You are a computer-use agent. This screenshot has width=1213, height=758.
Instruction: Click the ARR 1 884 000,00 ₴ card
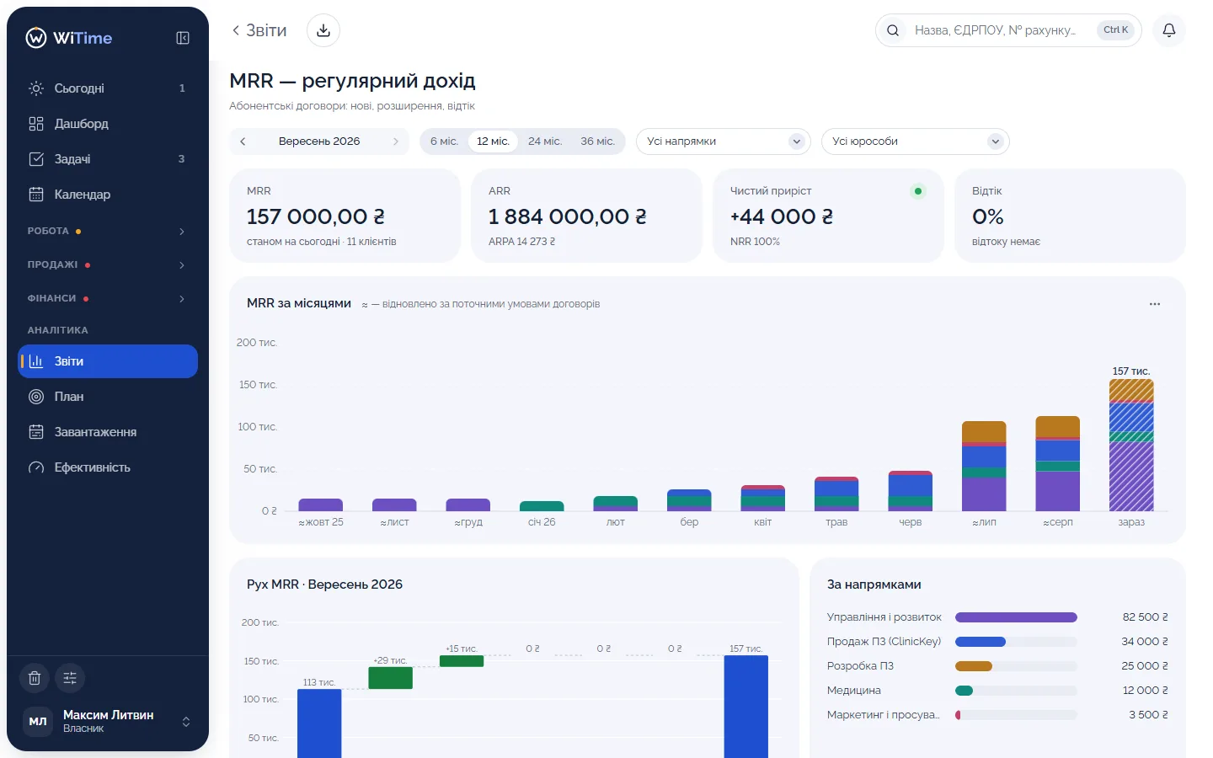pos(586,216)
